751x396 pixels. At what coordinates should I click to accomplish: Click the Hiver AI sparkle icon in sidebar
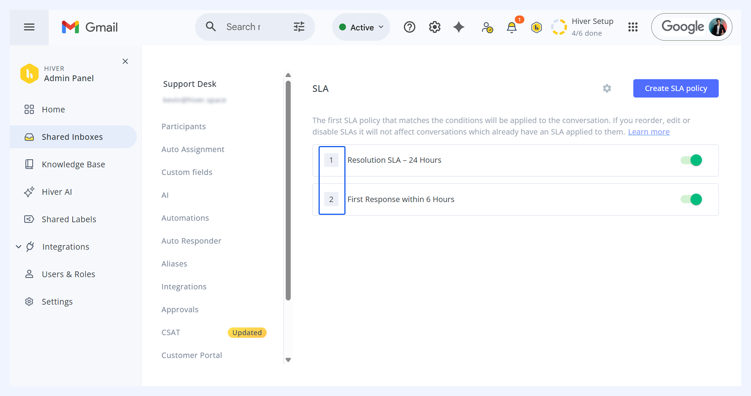coord(29,192)
